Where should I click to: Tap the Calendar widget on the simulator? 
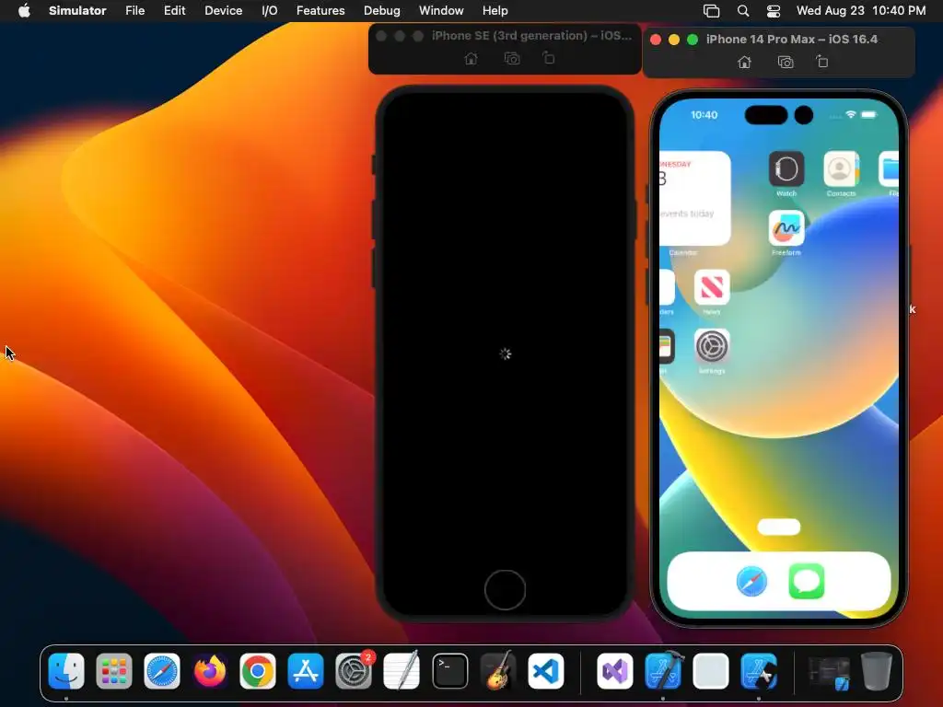click(x=694, y=199)
